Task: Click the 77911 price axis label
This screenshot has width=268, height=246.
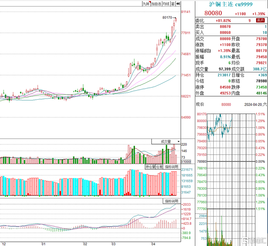Action: click(x=186, y=33)
